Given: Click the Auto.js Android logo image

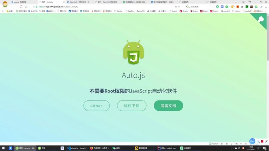Looking at the screenshot, I should coord(133,52).
